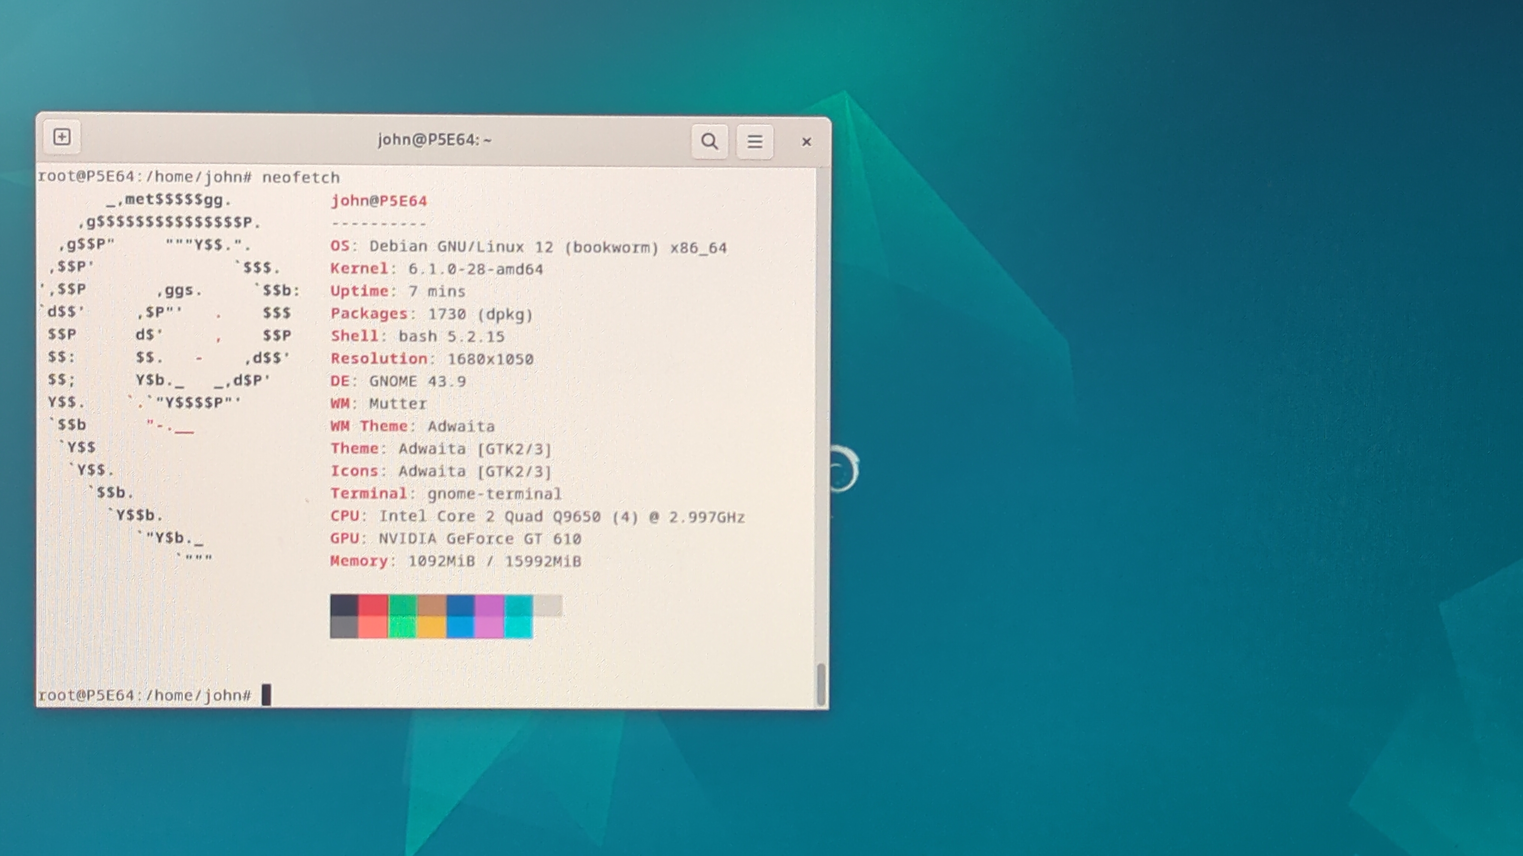
Task: Click the Icons line Adwaita [GTK2/3]
Action: pyautogui.click(x=441, y=471)
